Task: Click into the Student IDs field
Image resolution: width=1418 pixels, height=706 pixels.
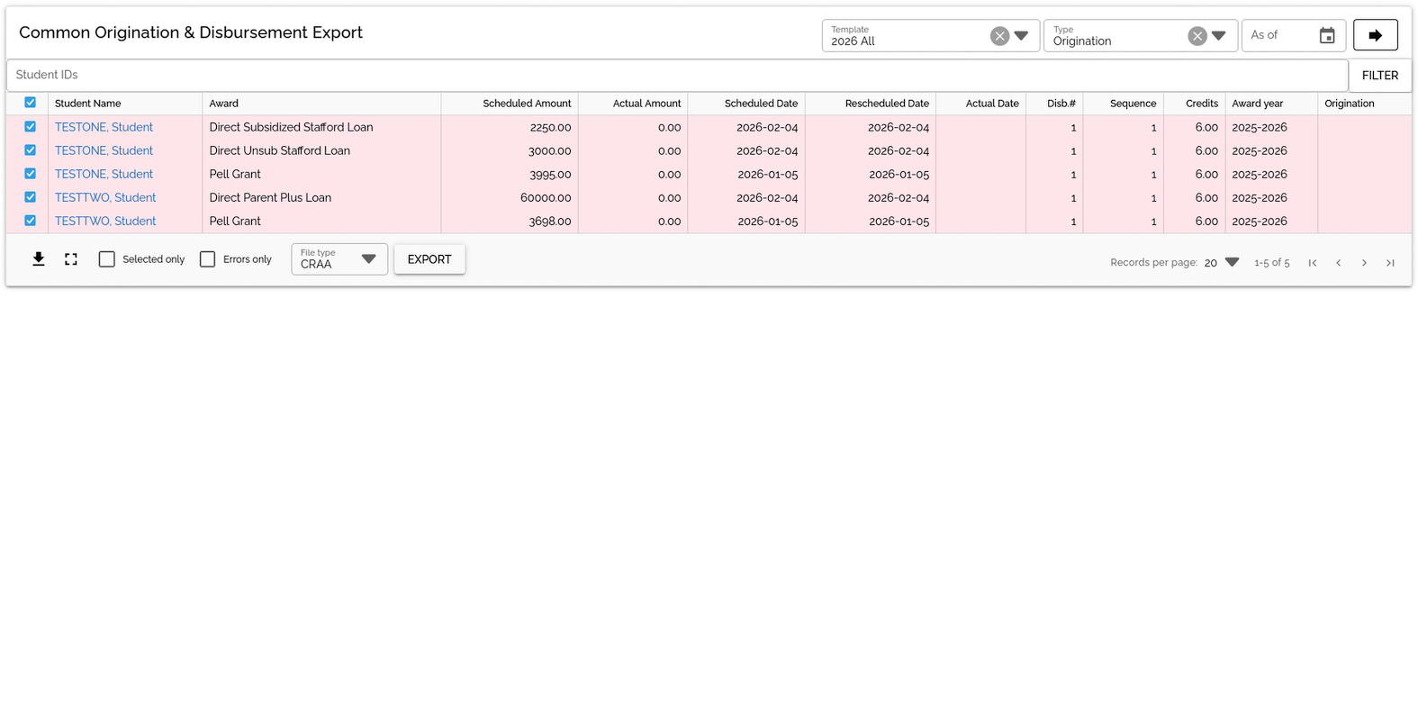Action: (675, 75)
